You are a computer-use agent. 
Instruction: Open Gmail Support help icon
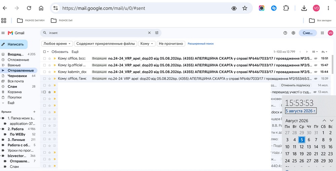pos(285,33)
